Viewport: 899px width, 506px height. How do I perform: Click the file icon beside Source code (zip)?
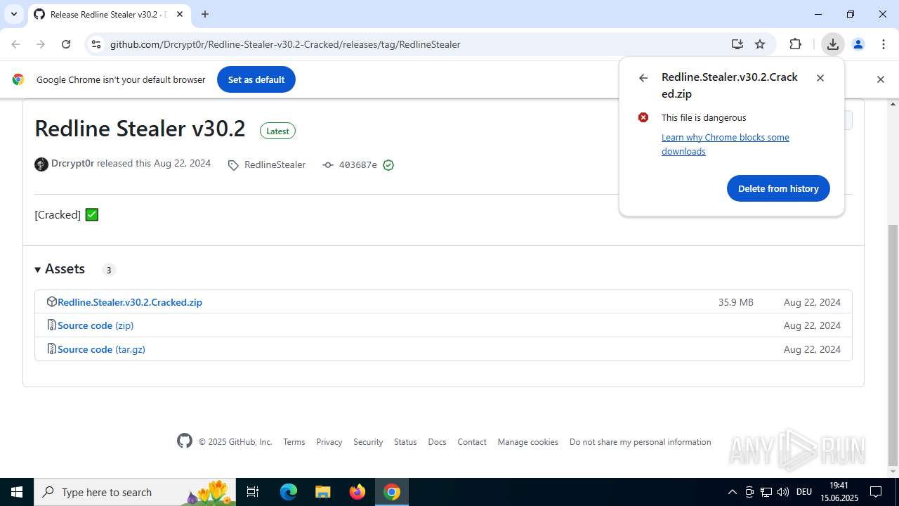coord(51,325)
